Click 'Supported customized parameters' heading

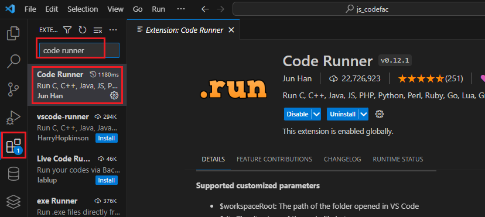pyautogui.click(x=258, y=186)
